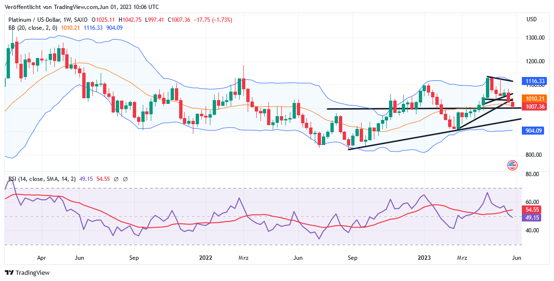Click the red 1007.36 last price tag

(x=536, y=107)
